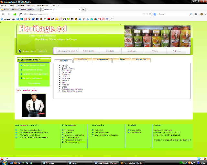Open the vente taskbar button
The width and height of the screenshot is (207, 165).
(x=81, y=163)
